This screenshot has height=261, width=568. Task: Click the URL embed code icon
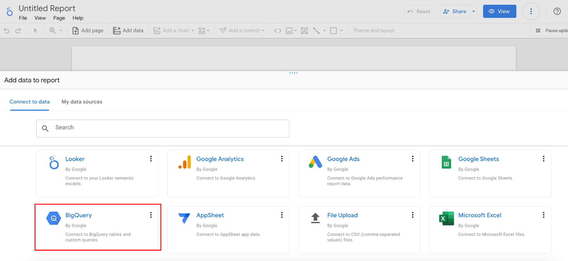point(278,30)
